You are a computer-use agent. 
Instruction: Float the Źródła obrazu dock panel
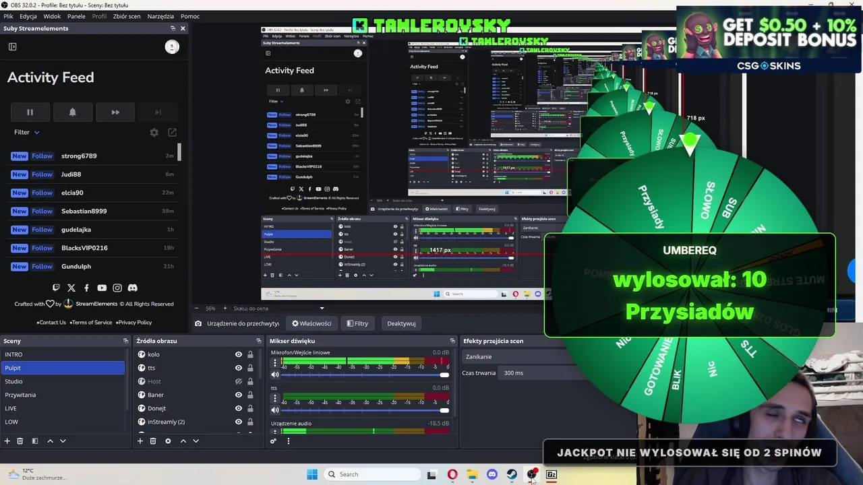258,341
